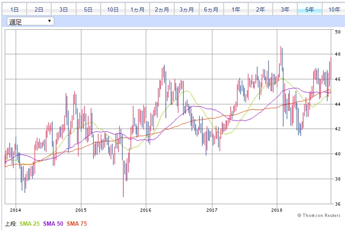The width and height of the screenshot is (345, 230).
Task: Switch to the 1年 range tab
Action: (236, 9)
